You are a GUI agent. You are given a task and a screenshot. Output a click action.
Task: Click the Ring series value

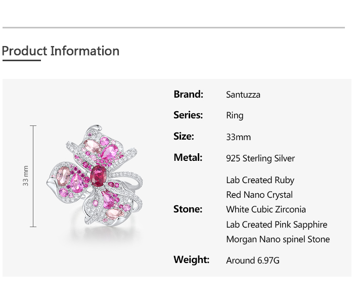[235, 116]
